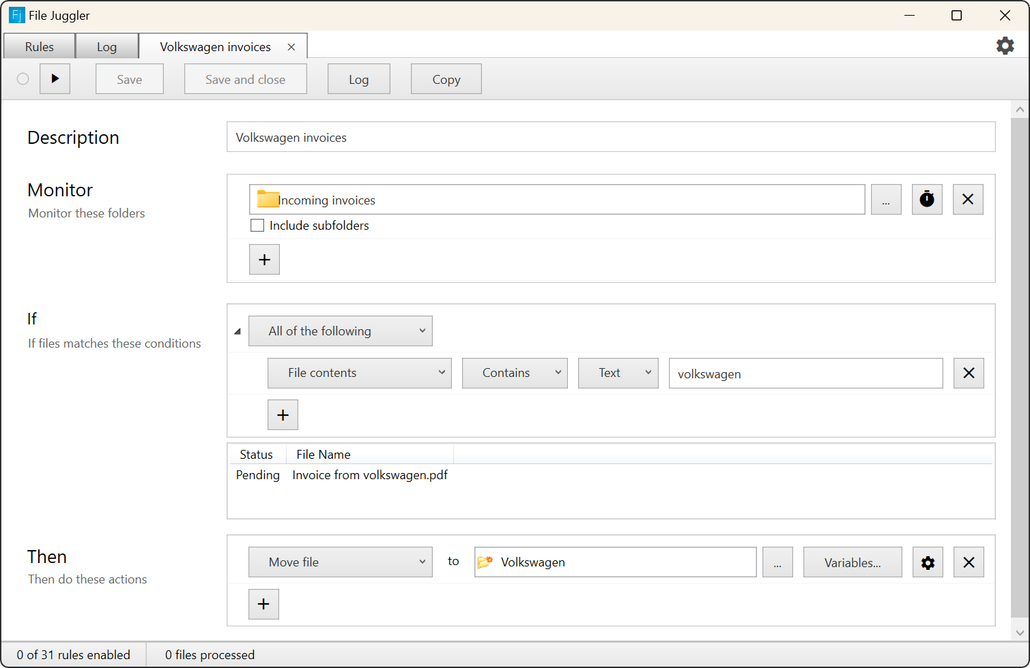Open the Move file action dropdown
The image size is (1030, 668).
pyautogui.click(x=341, y=562)
